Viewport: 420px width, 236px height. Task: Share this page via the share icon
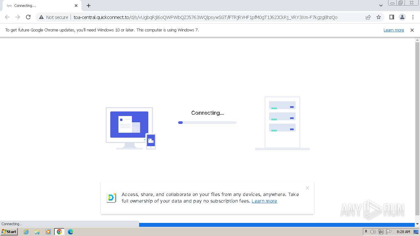click(368, 17)
